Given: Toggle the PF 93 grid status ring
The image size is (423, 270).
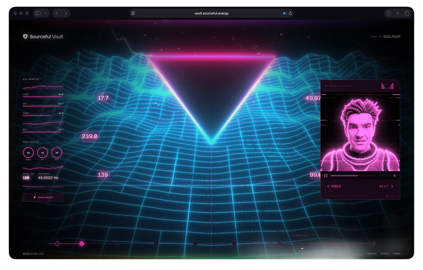Looking at the screenshot, I should pyautogui.click(x=43, y=153).
